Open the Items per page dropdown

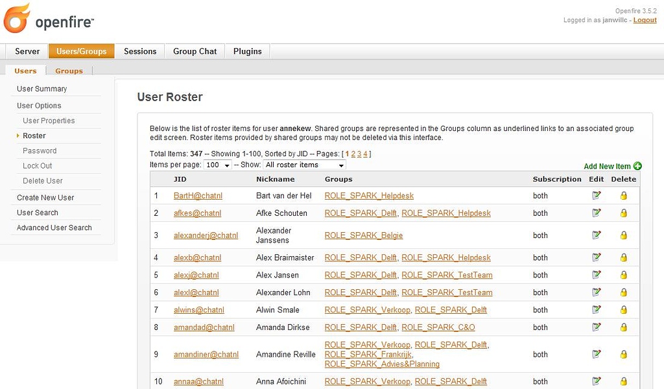click(x=218, y=165)
